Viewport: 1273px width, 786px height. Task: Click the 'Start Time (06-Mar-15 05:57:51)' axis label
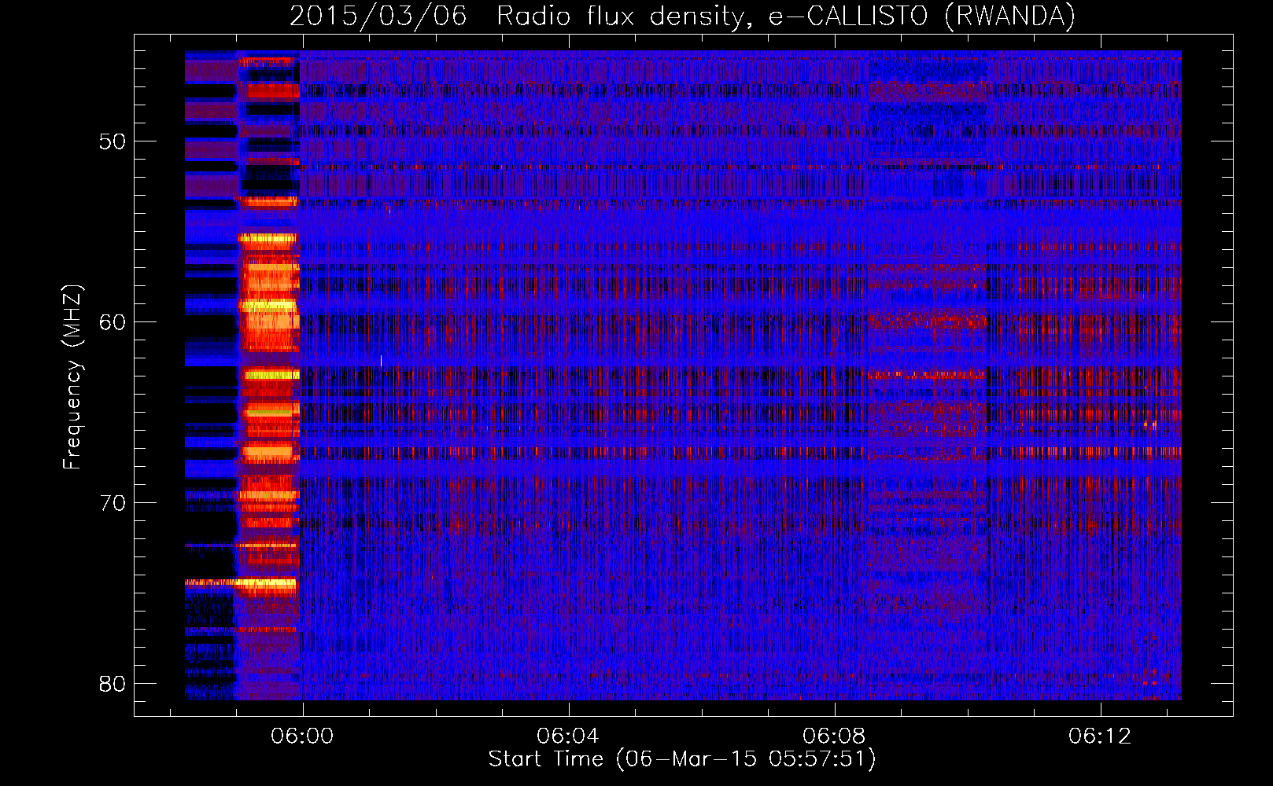click(682, 759)
